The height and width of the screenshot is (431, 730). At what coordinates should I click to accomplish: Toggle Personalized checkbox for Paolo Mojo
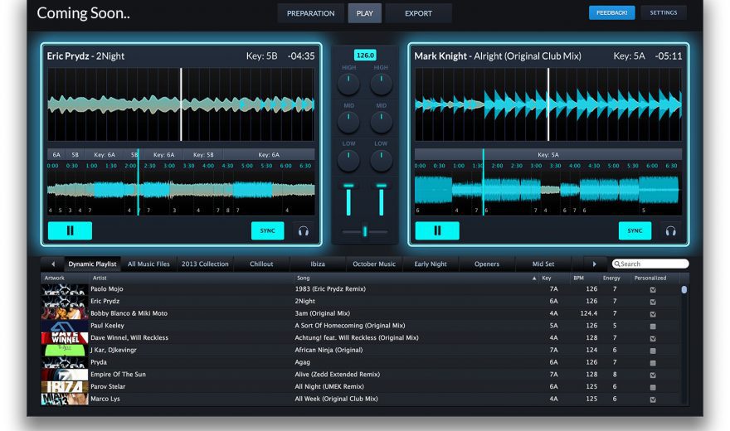pyautogui.click(x=653, y=290)
